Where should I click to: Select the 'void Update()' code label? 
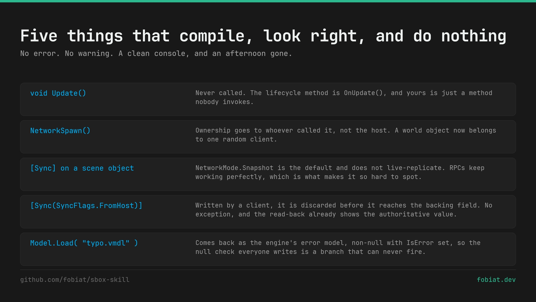coord(58,93)
